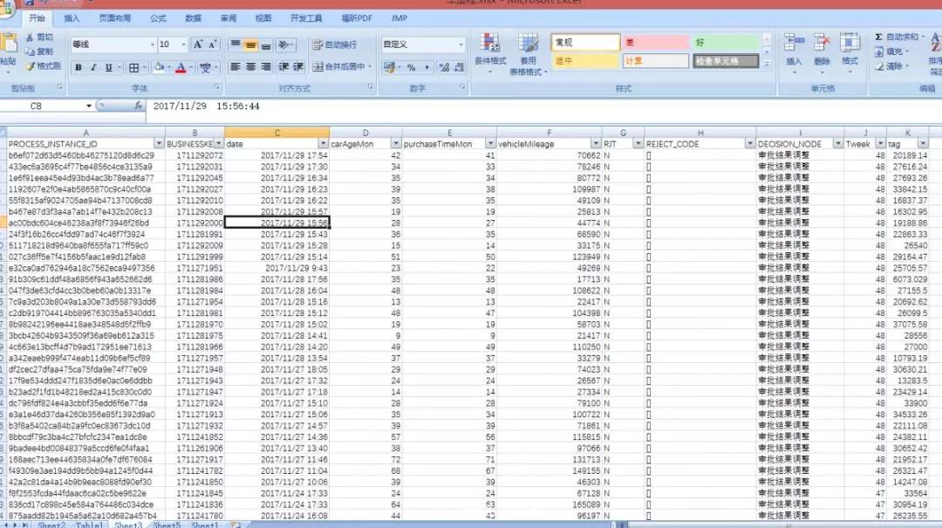Toggle align text left
The width and height of the screenshot is (942, 528).
click(x=235, y=66)
